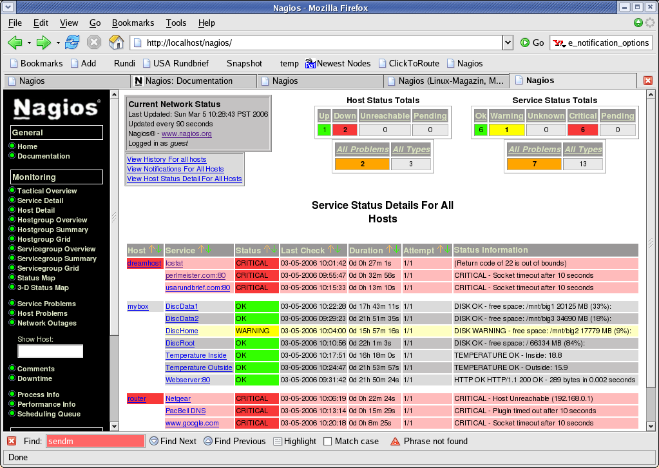Sort Status column descending arrow

[274, 249]
